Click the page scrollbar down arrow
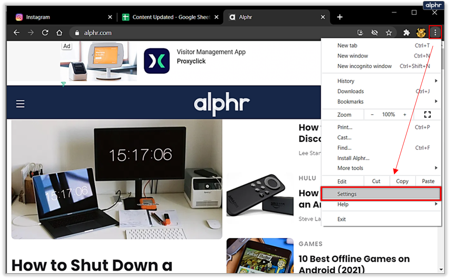The width and height of the screenshot is (450, 279). click(x=441, y=270)
